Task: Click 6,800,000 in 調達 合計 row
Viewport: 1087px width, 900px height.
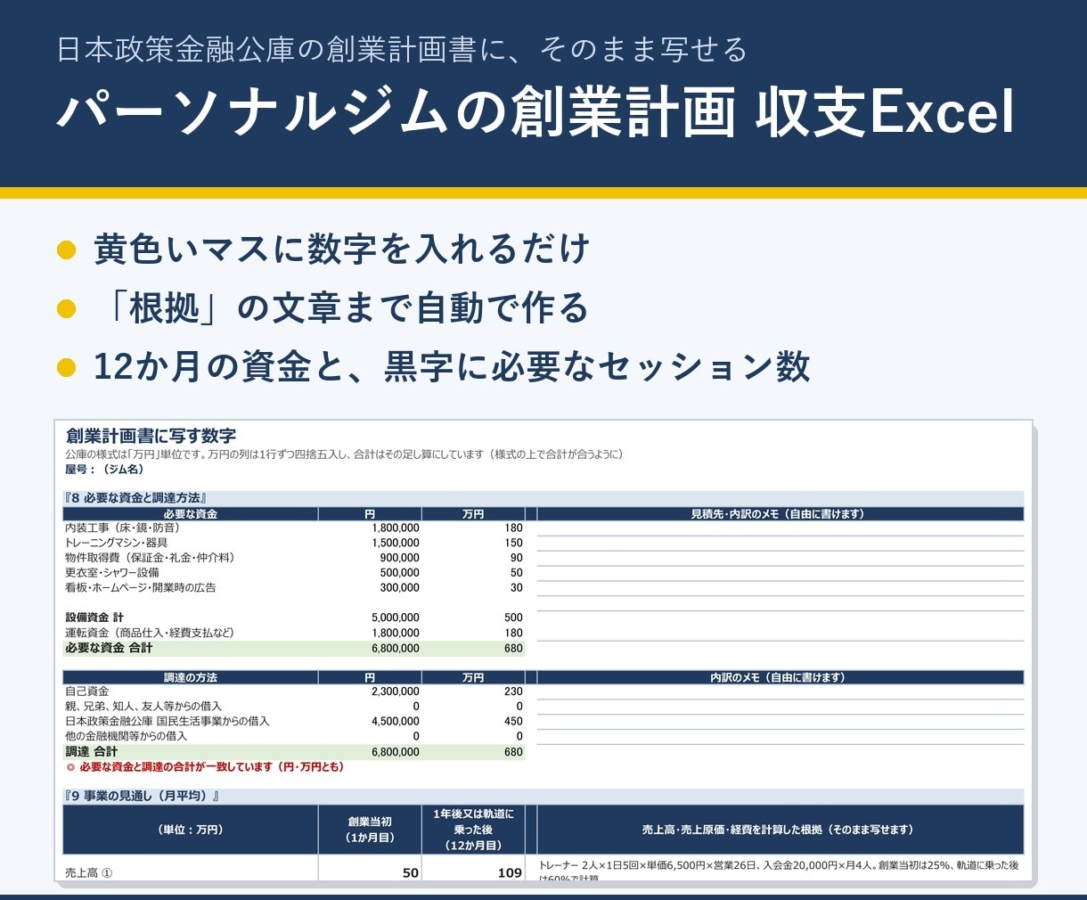Action: click(x=396, y=752)
